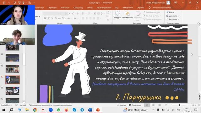Click Найти in the editing group

171,12
